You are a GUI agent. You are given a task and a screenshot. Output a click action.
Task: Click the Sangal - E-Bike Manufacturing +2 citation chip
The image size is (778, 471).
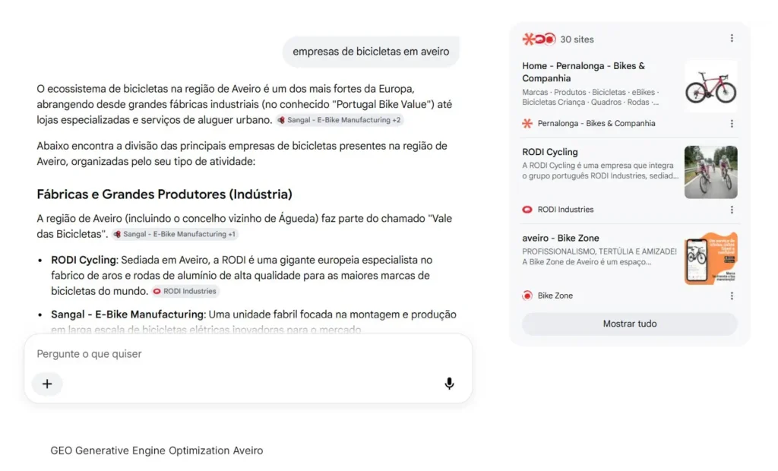[x=340, y=120]
